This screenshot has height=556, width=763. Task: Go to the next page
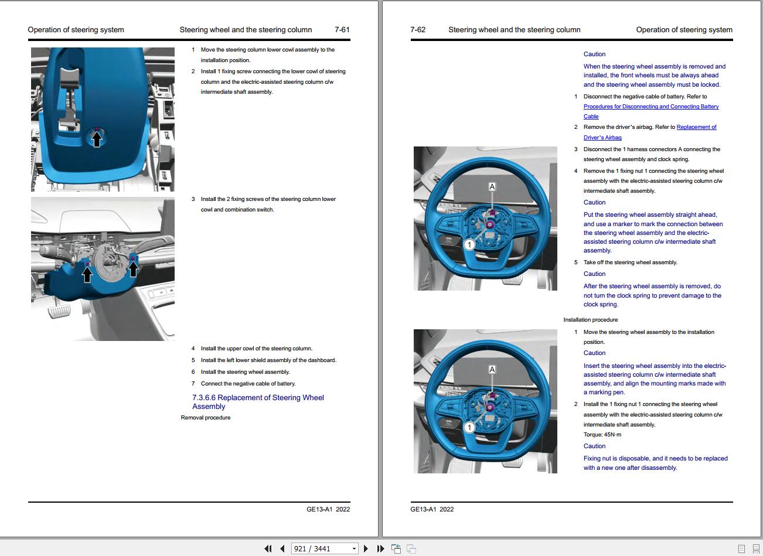[366, 548]
